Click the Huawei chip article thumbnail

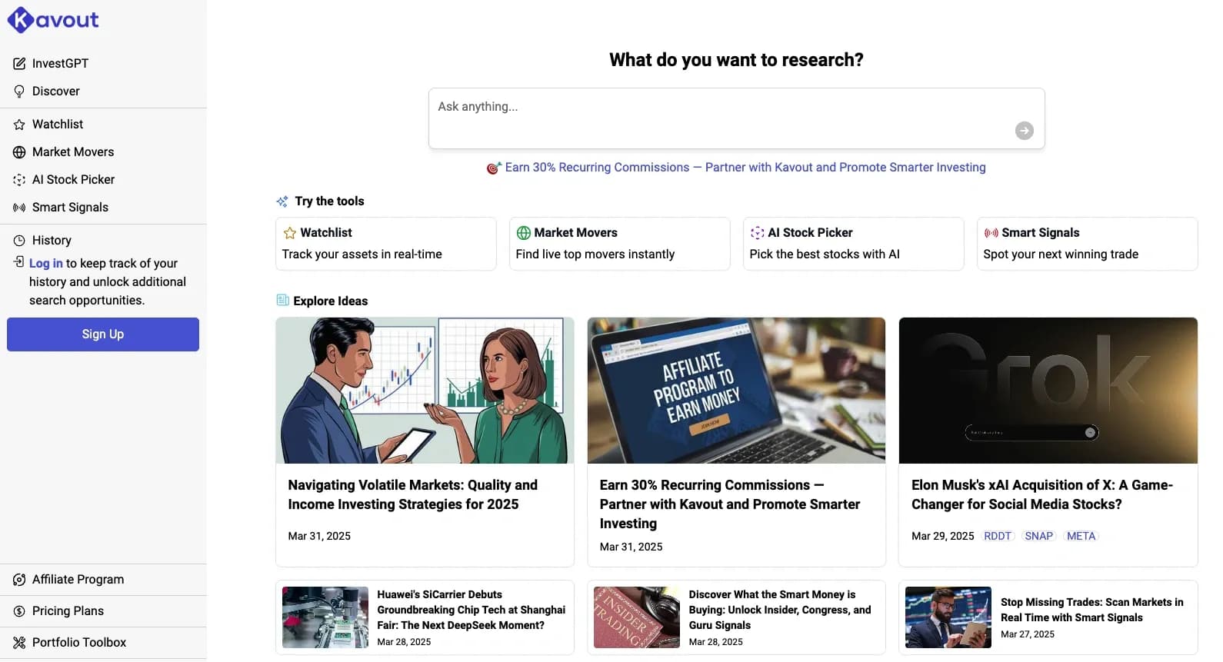tap(325, 617)
